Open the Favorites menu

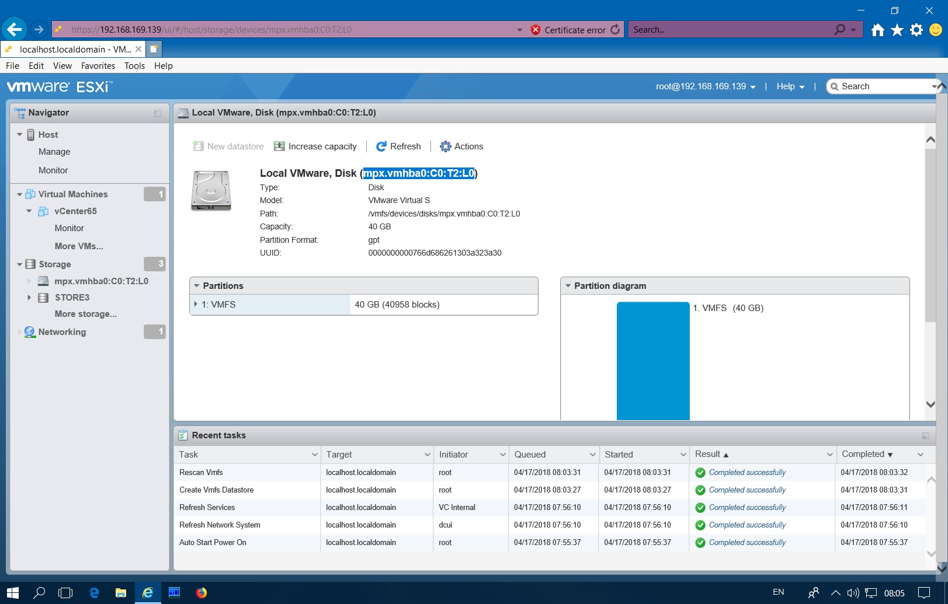point(98,66)
